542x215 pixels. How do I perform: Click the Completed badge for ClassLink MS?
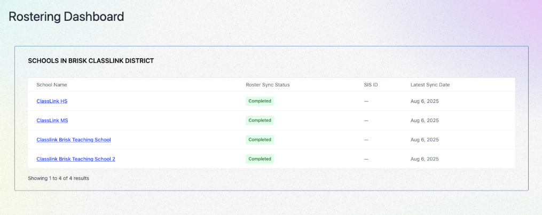(x=260, y=120)
